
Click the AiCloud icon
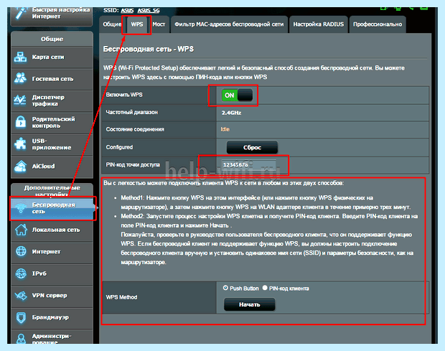[x=20, y=166]
